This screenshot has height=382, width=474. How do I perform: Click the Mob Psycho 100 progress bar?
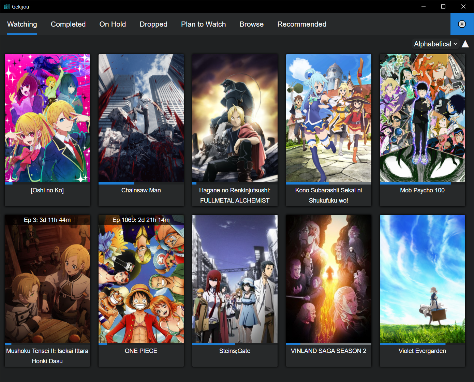click(x=423, y=183)
